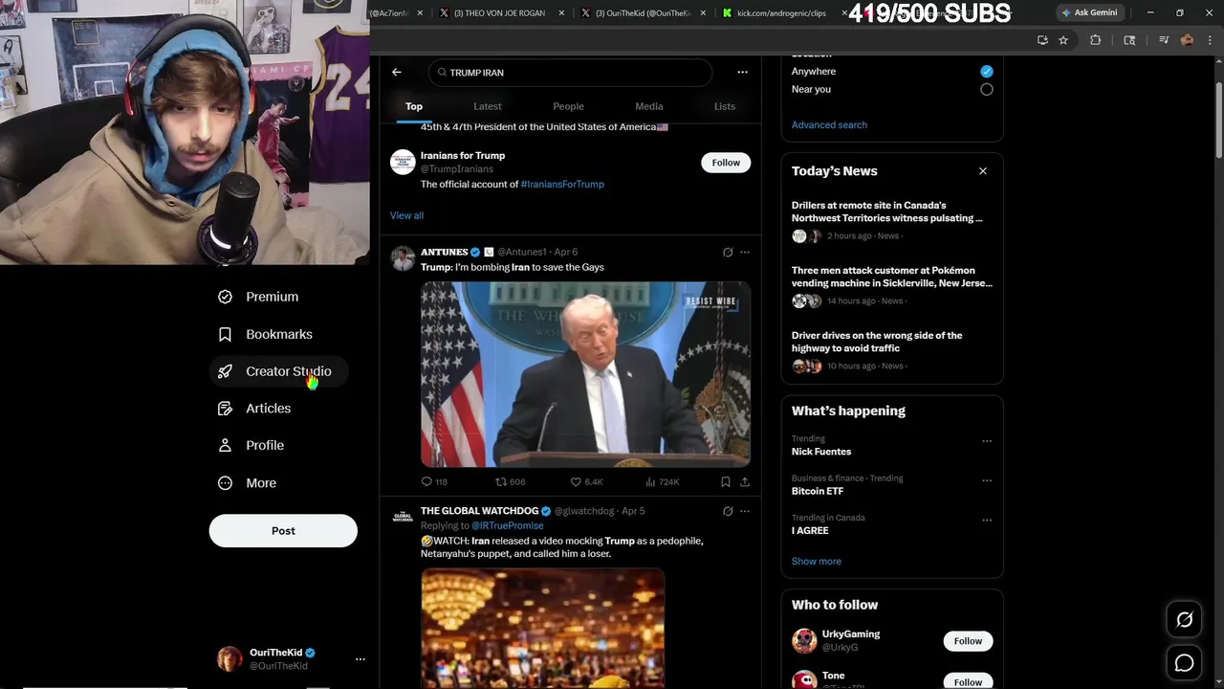Open the Global Watchdog video thumbnail
This screenshot has height=689, width=1224.
(542, 629)
